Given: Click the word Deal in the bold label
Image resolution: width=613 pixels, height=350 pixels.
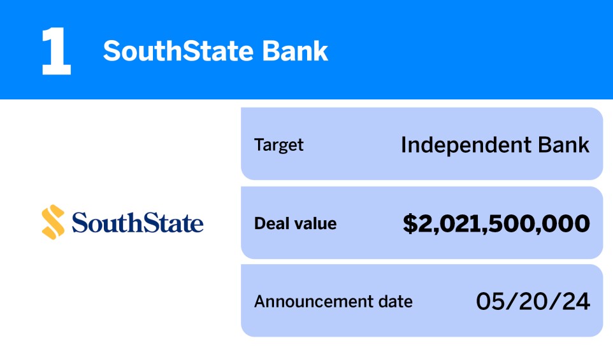Looking at the screenshot, I should click(269, 223).
